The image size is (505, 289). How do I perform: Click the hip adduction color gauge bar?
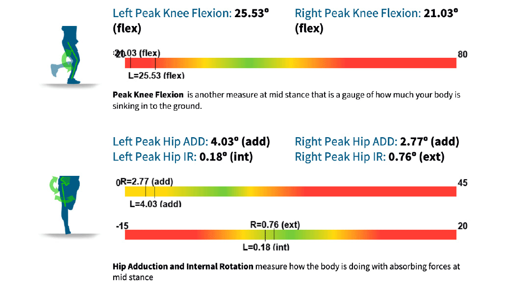(290, 192)
